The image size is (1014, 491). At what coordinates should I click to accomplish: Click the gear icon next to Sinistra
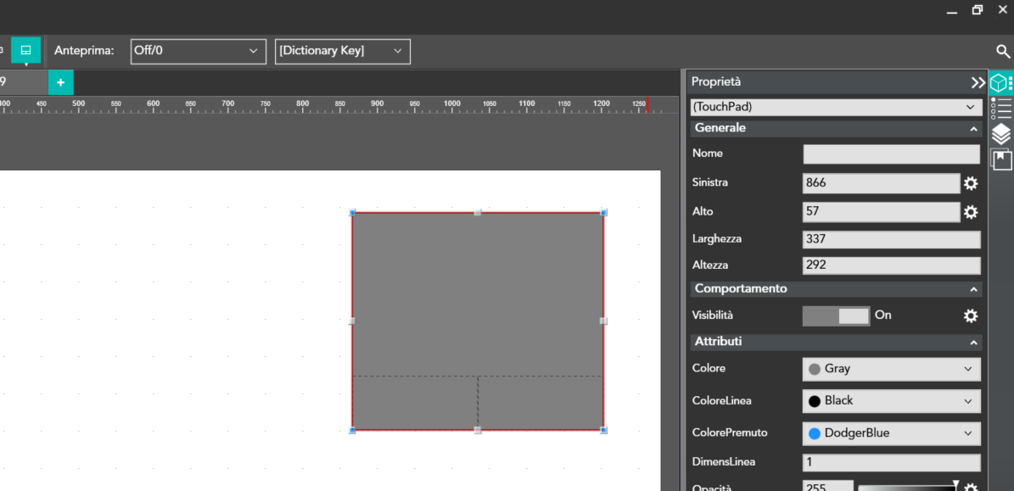pos(971,183)
